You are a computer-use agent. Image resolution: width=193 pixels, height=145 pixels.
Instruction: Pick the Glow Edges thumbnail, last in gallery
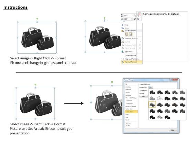click(167, 117)
